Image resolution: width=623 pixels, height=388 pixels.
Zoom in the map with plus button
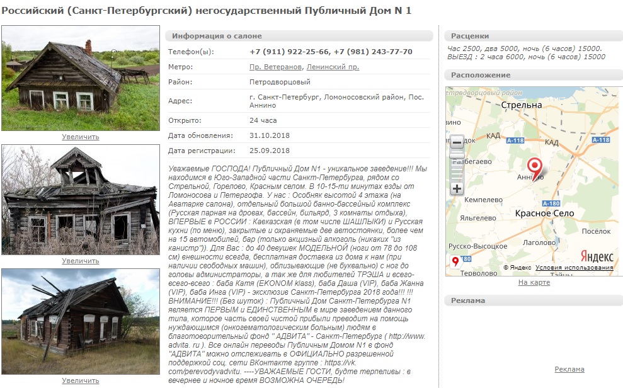(457, 188)
